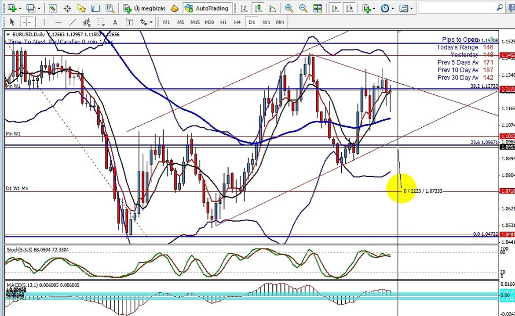Click the Új megbízás new order button
Viewport: 515px width, 316px height.
click(x=144, y=8)
